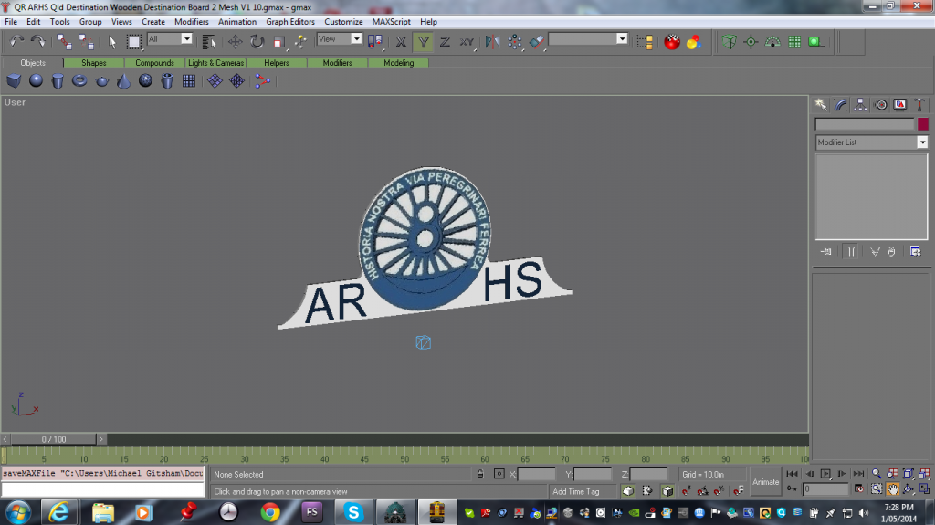Click the Undo arrow icon

(16, 42)
